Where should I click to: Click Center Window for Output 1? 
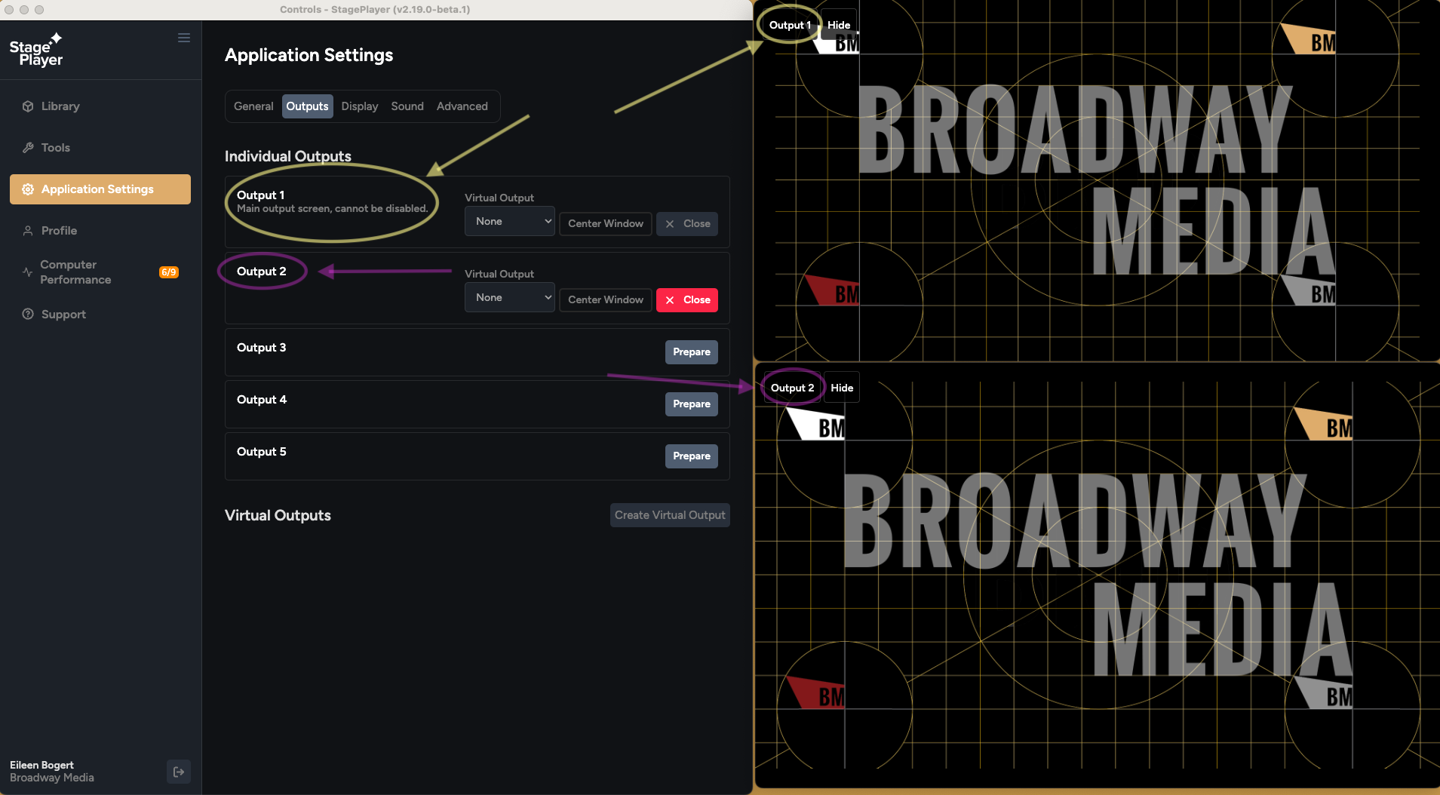pos(606,224)
